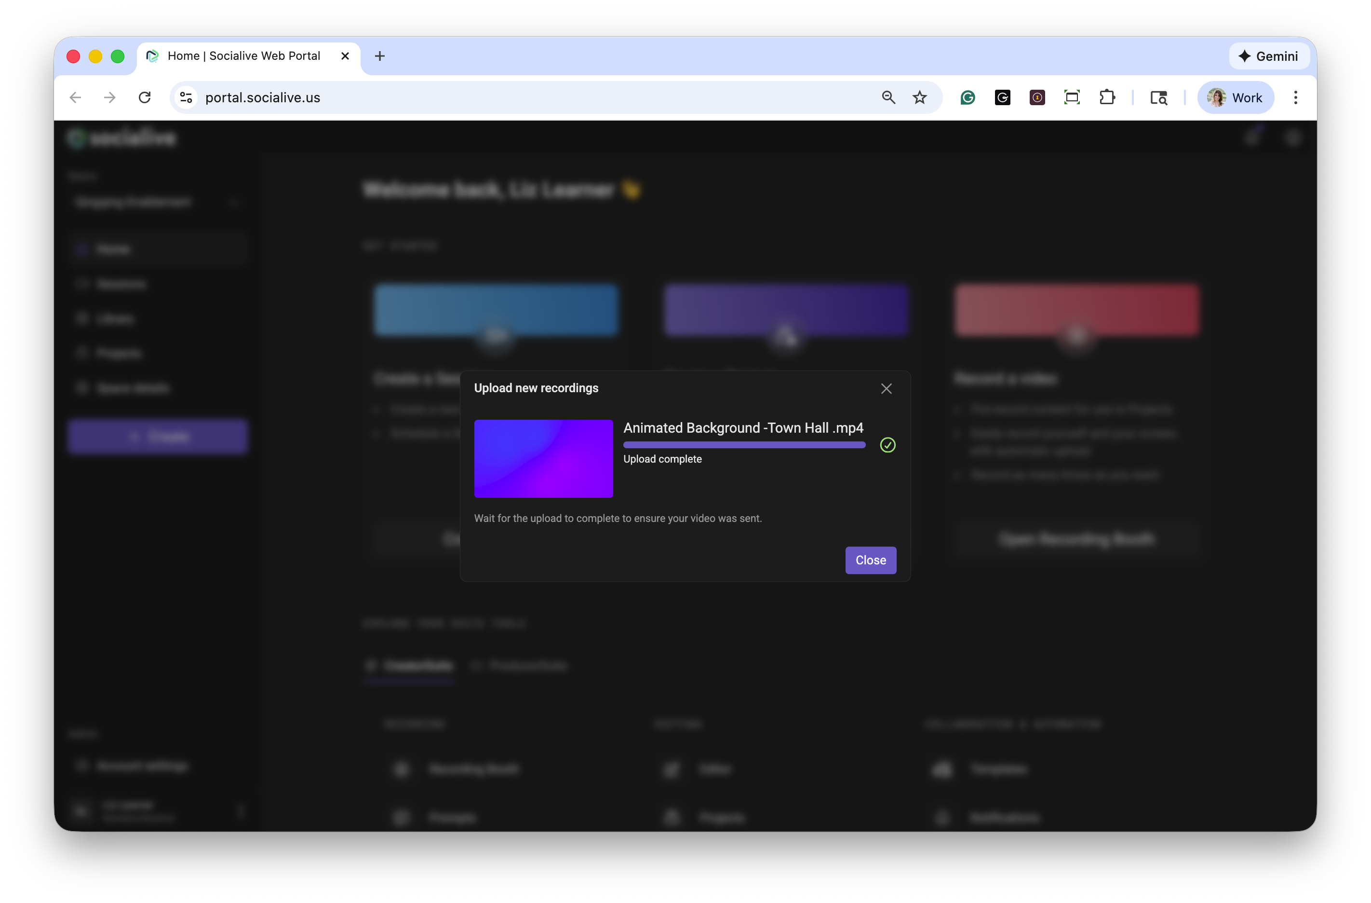The width and height of the screenshot is (1371, 903).
Task: Click the Animated Background video thumbnail
Action: [543, 458]
